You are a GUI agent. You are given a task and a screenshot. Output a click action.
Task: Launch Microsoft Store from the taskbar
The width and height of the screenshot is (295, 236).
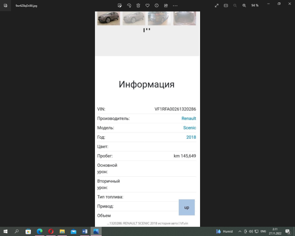click(x=28, y=231)
